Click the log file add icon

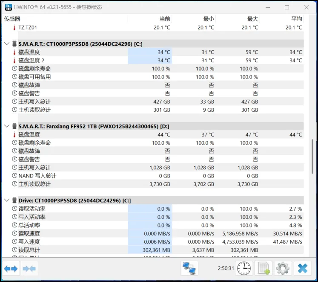264,268
